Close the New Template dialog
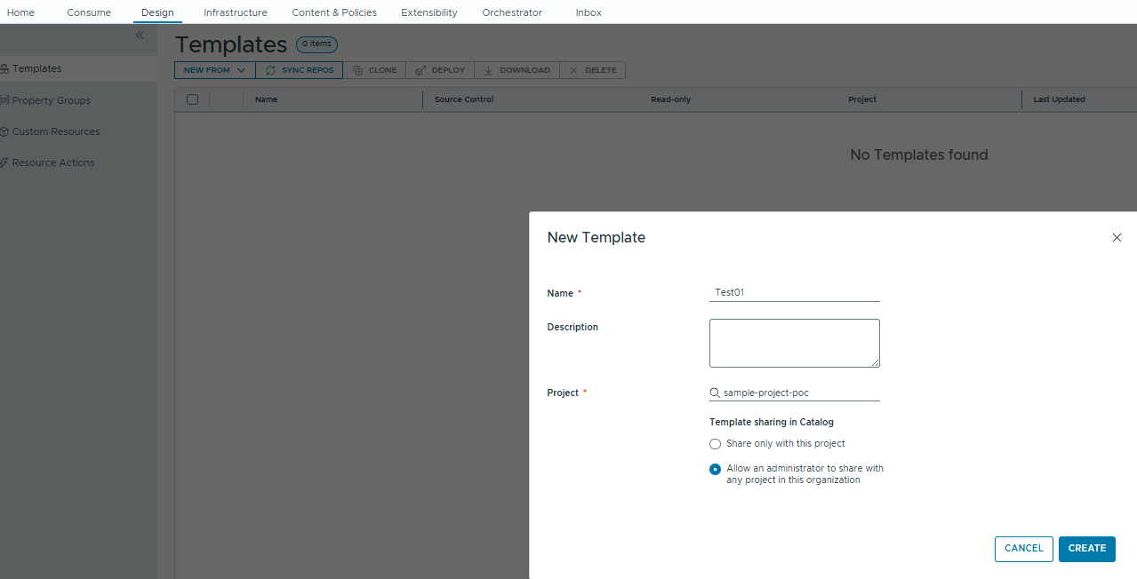 coord(1117,238)
